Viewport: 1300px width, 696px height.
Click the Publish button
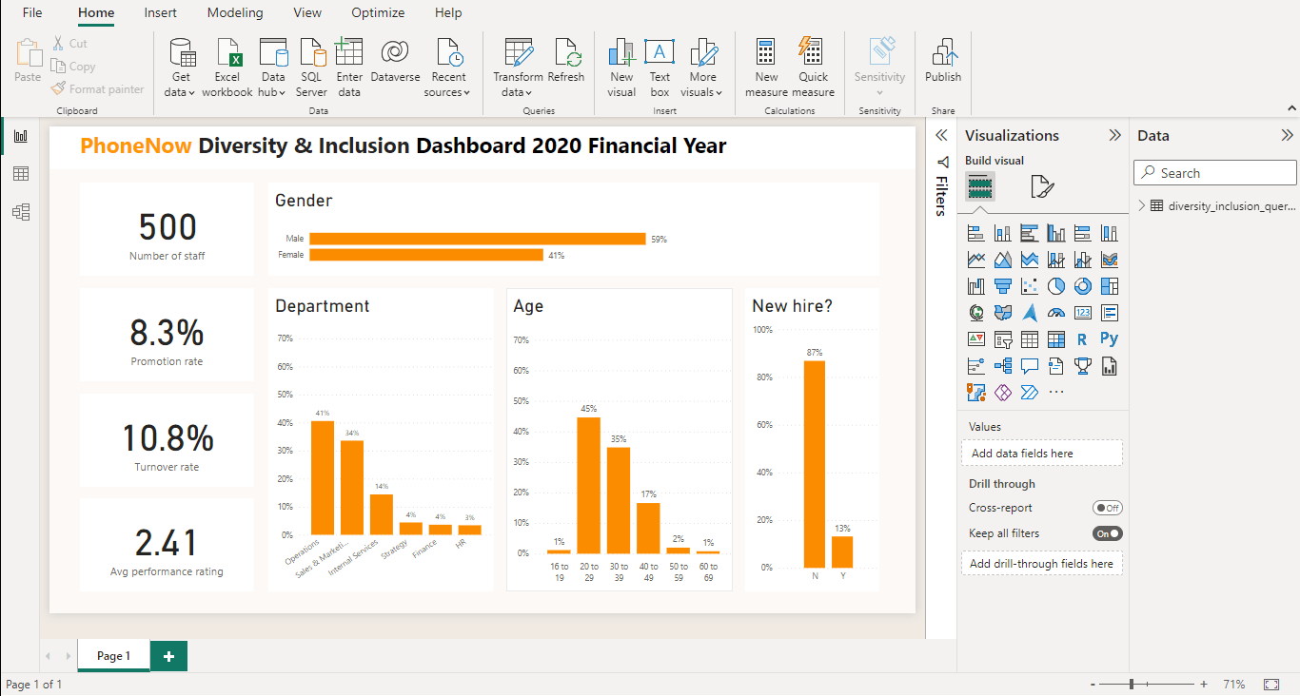[x=943, y=62]
